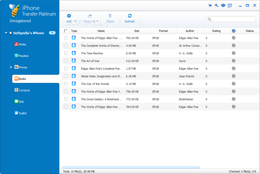The width and height of the screenshot is (260, 174).
Task: Open the menu list icon in title bar
Action: [x=230, y=6]
